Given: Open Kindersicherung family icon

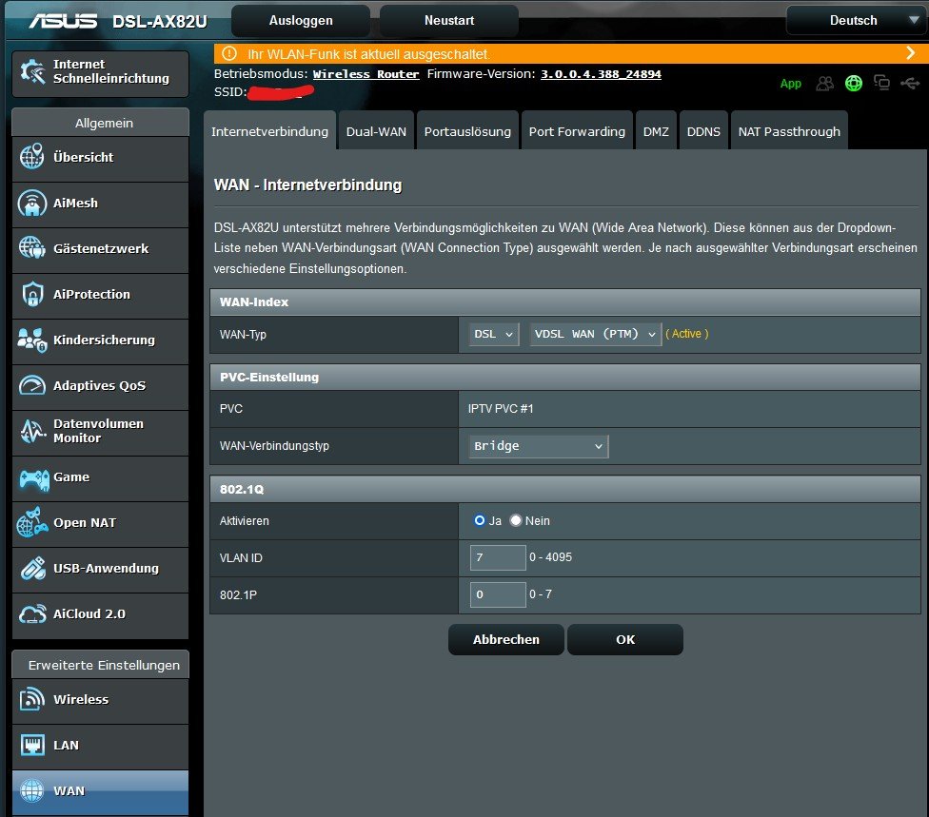Looking at the screenshot, I should pyautogui.click(x=32, y=340).
